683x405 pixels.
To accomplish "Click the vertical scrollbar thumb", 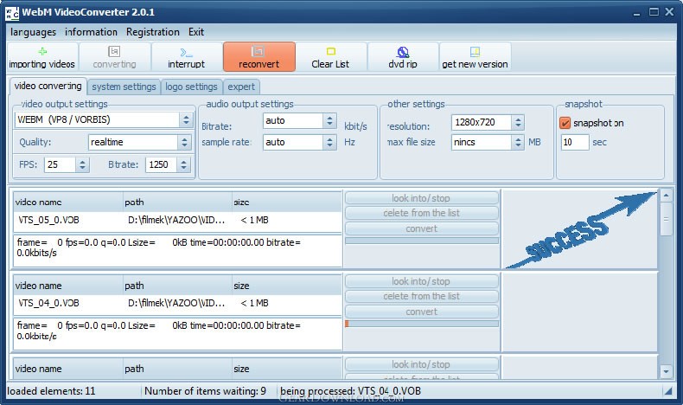I will (x=666, y=219).
